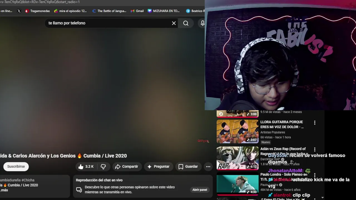356x200 pixels.
Task: Click the Preguntar button
Action: pyautogui.click(x=158, y=166)
